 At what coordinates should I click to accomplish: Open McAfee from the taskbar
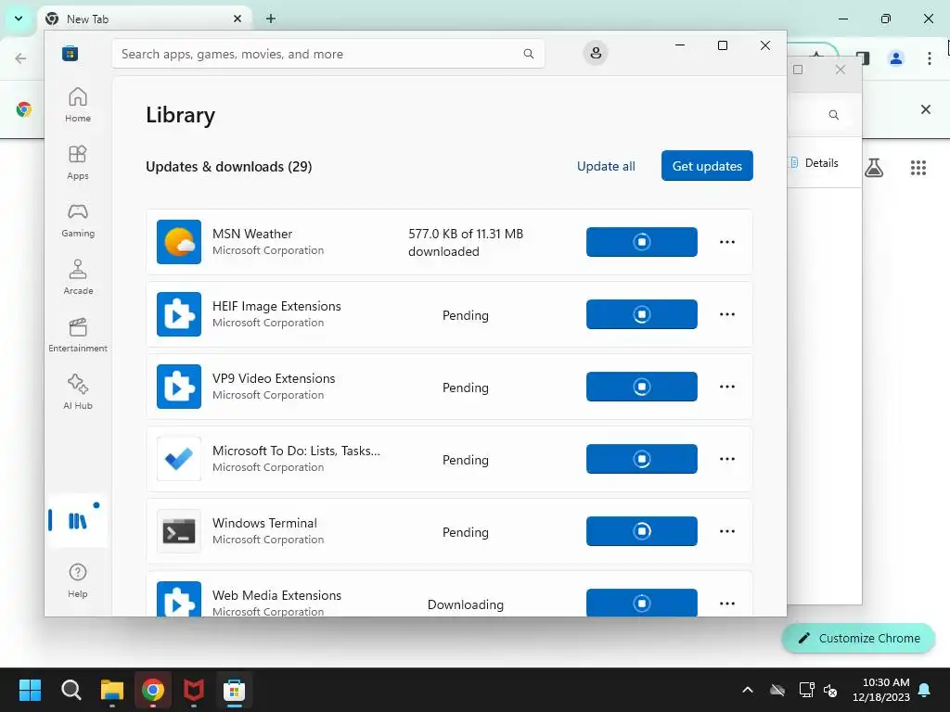click(194, 690)
